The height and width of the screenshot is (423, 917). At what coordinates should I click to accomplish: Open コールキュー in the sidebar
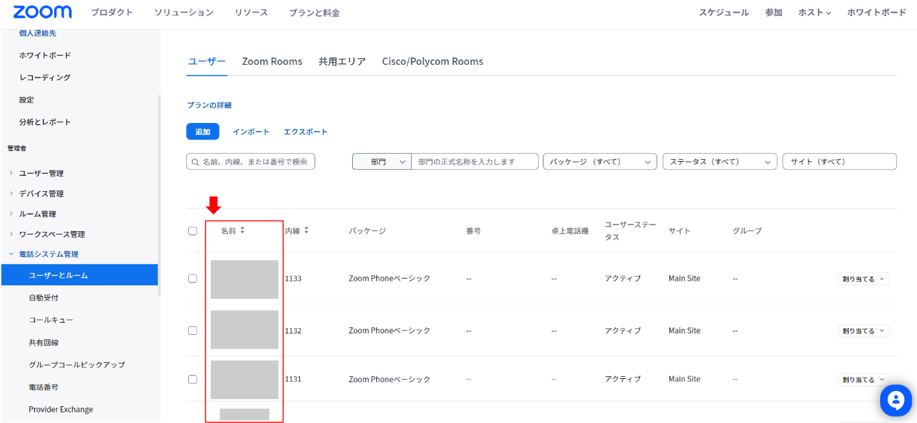(x=51, y=320)
